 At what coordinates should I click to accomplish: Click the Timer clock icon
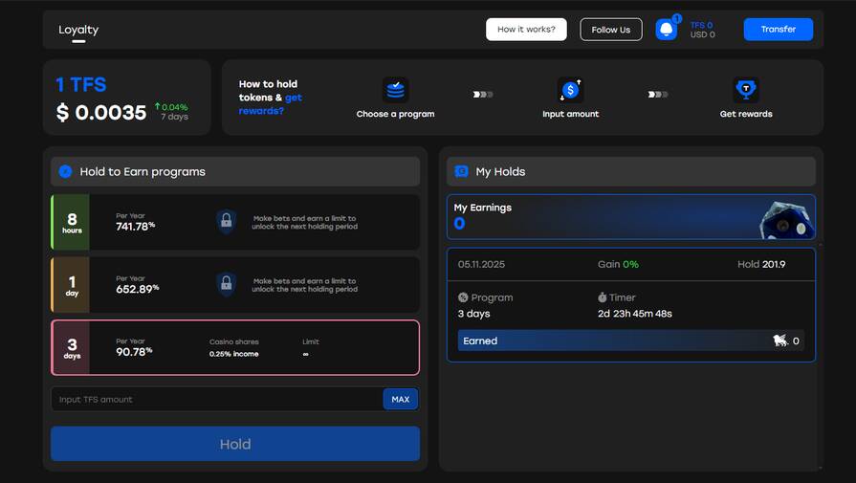603,297
